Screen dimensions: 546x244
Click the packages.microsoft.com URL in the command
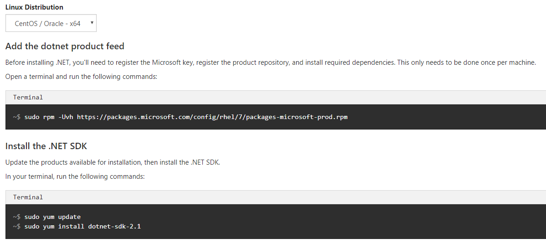(212, 117)
